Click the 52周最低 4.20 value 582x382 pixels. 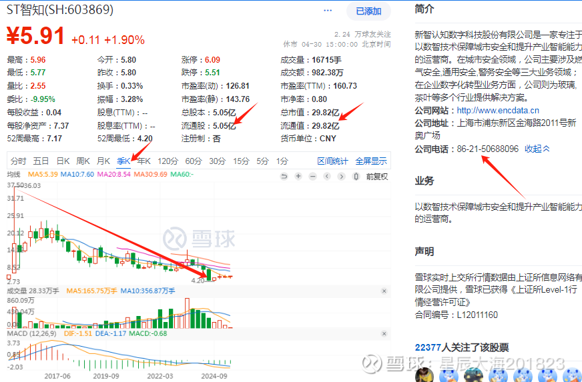pyautogui.click(x=145, y=139)
